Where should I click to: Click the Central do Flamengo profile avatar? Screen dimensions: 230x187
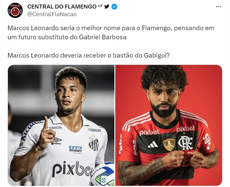15,10
